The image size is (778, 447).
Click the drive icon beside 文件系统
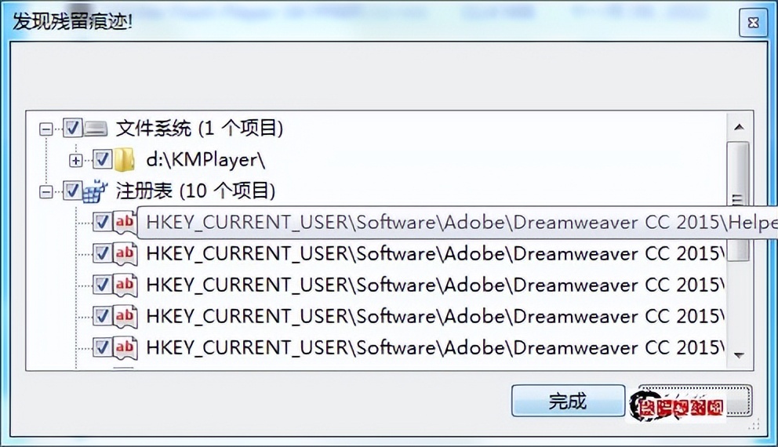click(x=96, y=129)
